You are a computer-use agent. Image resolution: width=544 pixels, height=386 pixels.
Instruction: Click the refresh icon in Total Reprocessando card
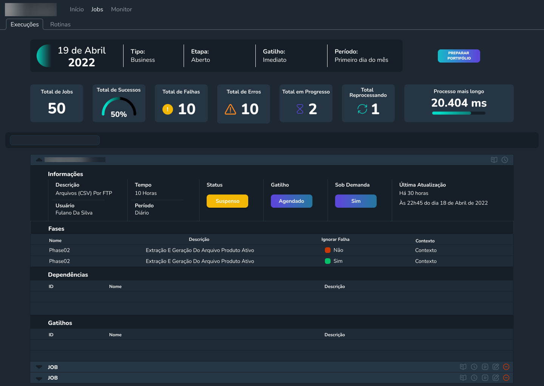362,109
